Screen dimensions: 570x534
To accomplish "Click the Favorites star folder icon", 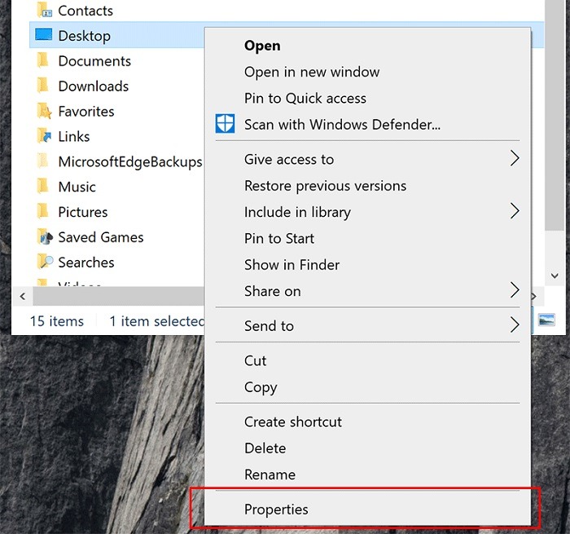I will tap(44, 111).
